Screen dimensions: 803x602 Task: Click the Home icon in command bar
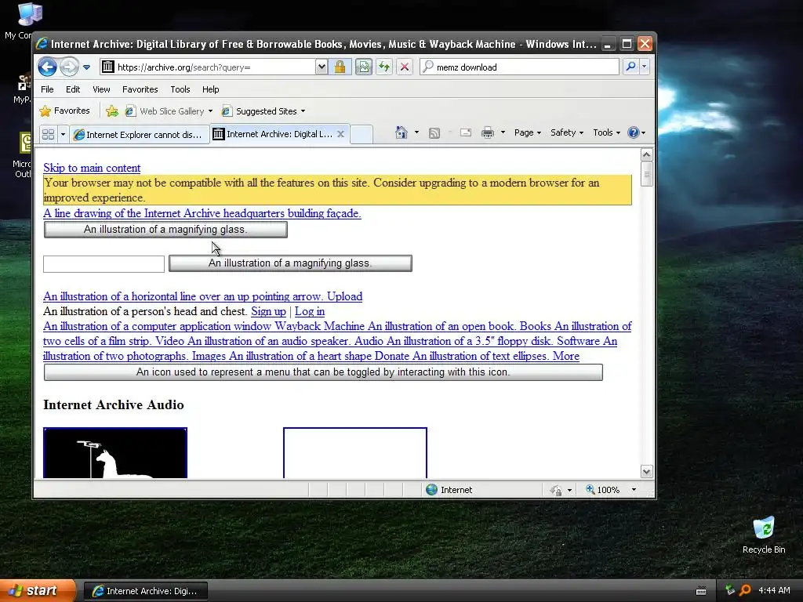pos(401,132)
